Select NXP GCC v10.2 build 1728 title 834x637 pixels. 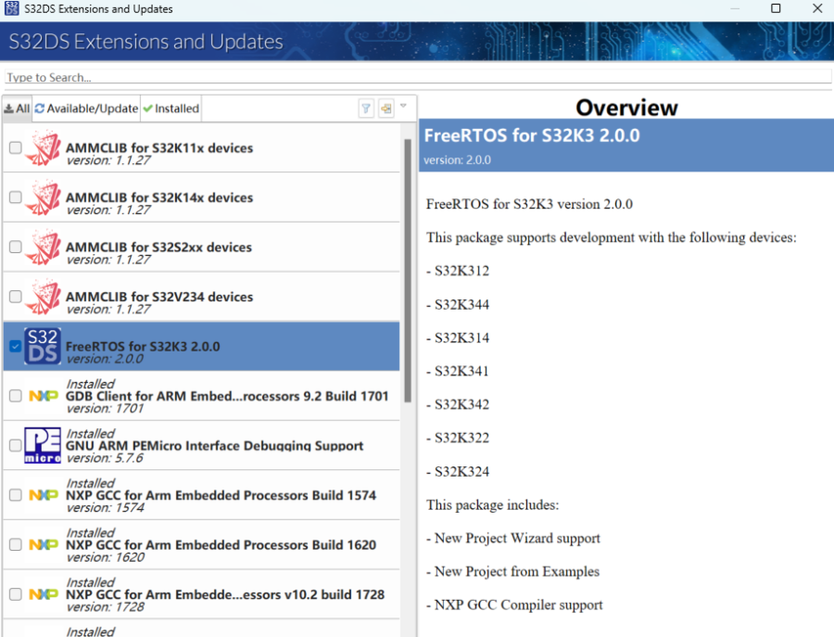coord(225,594)
